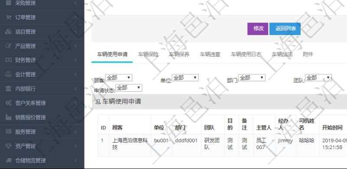The image size is (347, 169).
Task: Switch to the 车辆保险 tab
Action: tap(148, 54)
